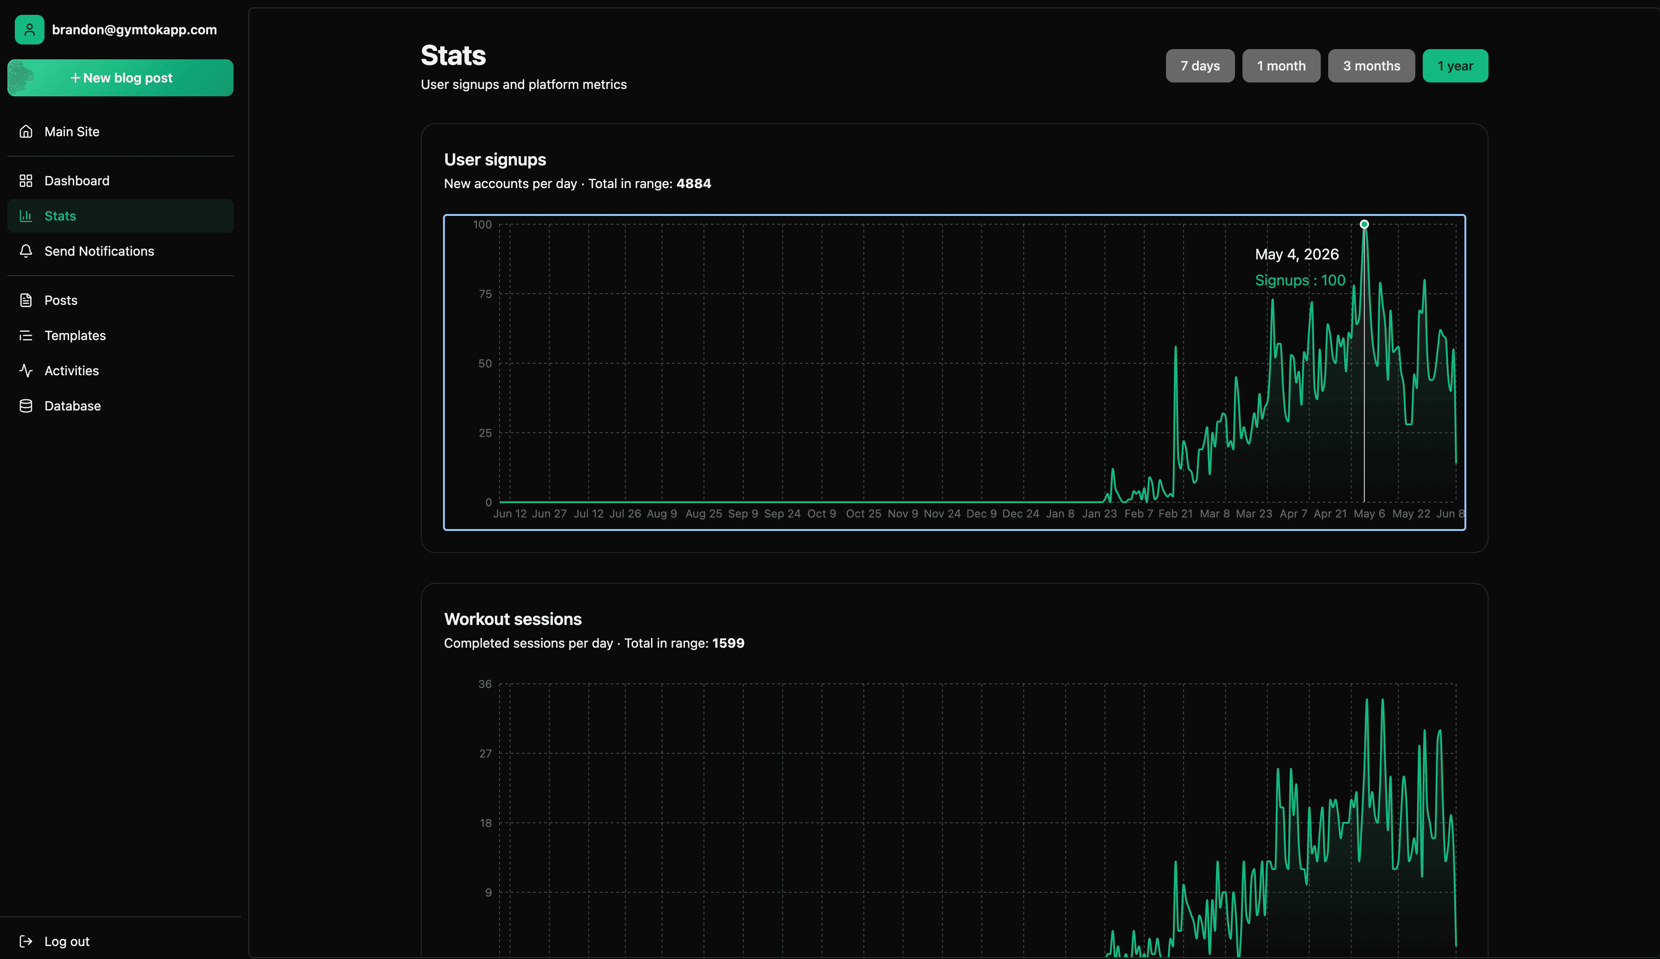The image size is (1660, 959).
Task: Click the May 22 axis label
Action: [1411, 514]
